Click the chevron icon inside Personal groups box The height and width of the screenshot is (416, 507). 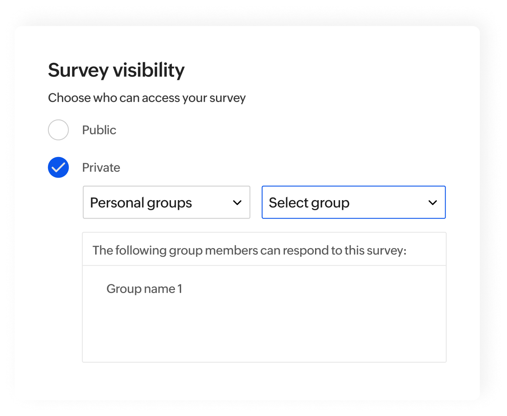[x=237, y=202]
